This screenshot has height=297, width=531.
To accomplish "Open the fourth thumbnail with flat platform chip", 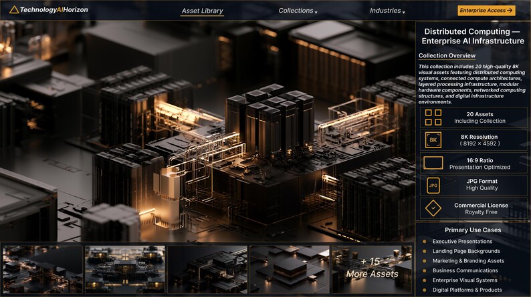I will pos(290,269).
